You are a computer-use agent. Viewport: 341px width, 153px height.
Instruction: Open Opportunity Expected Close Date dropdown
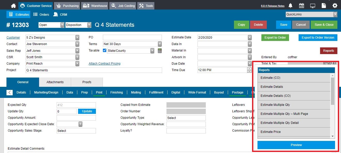tap(80, 124)
